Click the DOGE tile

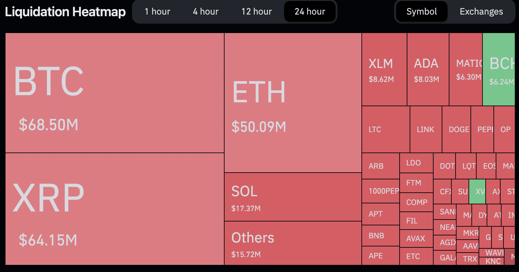(x=457, y=130)
